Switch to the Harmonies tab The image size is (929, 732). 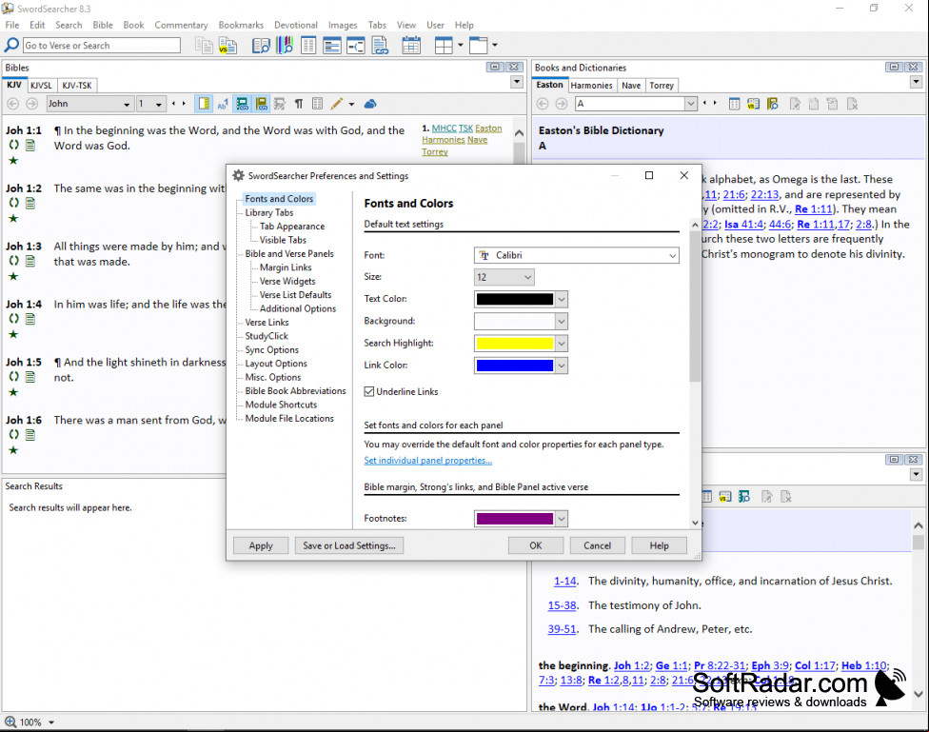tap(591, 86)
